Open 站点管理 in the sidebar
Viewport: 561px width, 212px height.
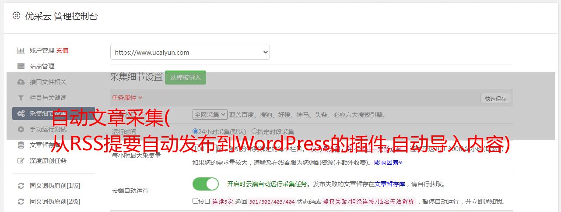(42, 66)
